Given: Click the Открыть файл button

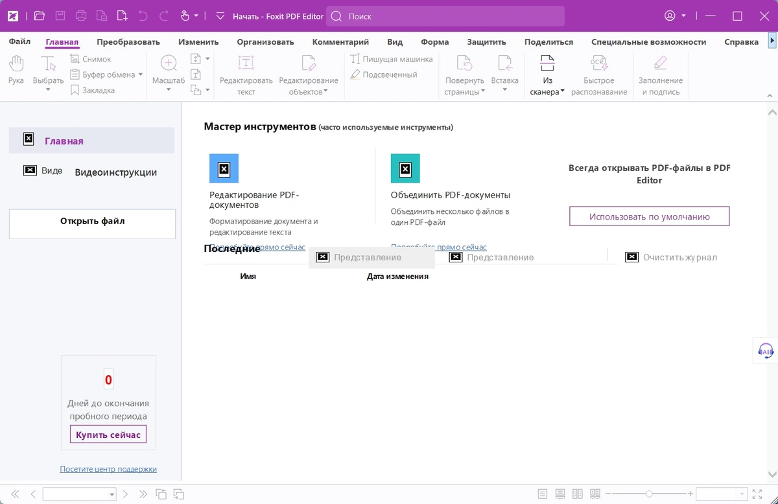Looking at the screenshot, I should click(x=92, y=224).
